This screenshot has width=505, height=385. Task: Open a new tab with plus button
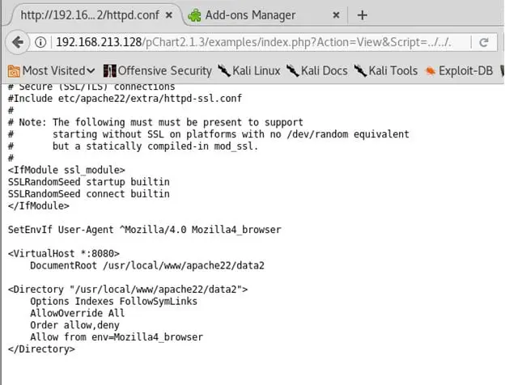[362, 15]
